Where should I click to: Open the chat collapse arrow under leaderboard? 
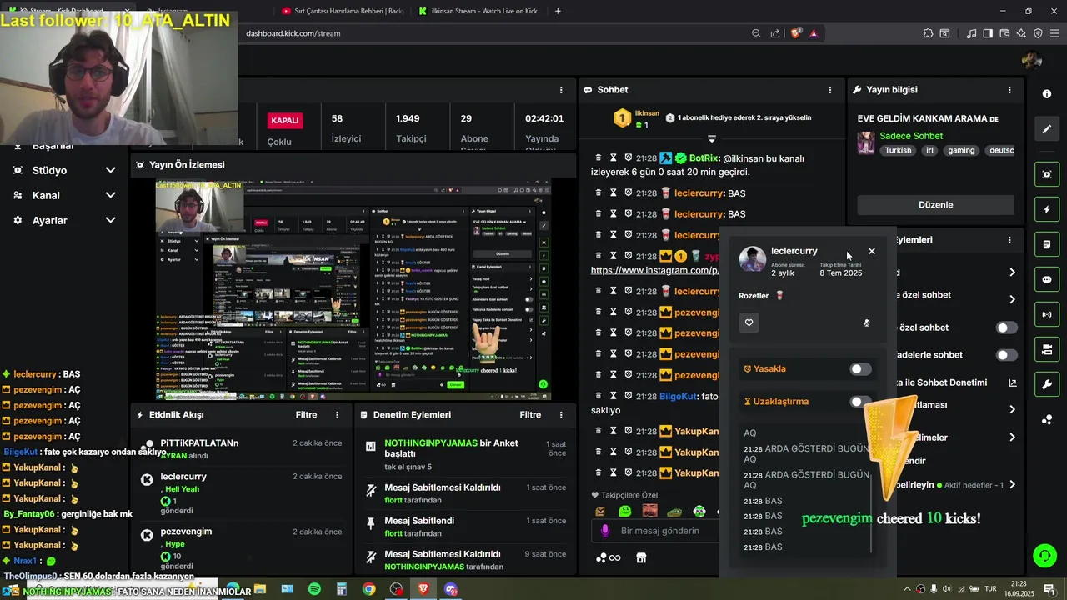coord(712,137)
